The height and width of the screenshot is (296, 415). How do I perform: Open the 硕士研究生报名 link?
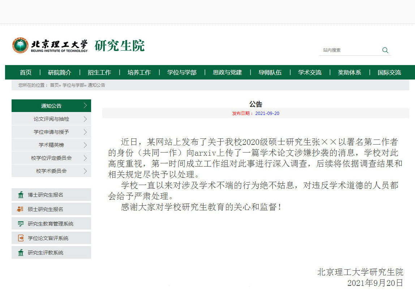tap(51, 209)
